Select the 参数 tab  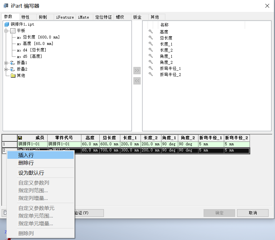tap(11, 16)
